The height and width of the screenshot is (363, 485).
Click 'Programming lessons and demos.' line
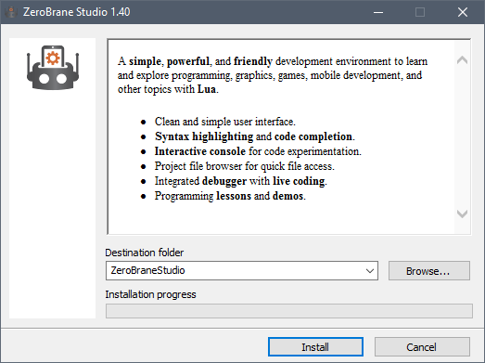(x=230, y=196)
